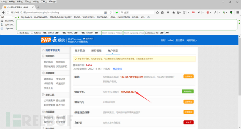The width and height of the screenshot is (241, 129).
Task: Open the XSS dropdown menu
Action: [143, 17]
